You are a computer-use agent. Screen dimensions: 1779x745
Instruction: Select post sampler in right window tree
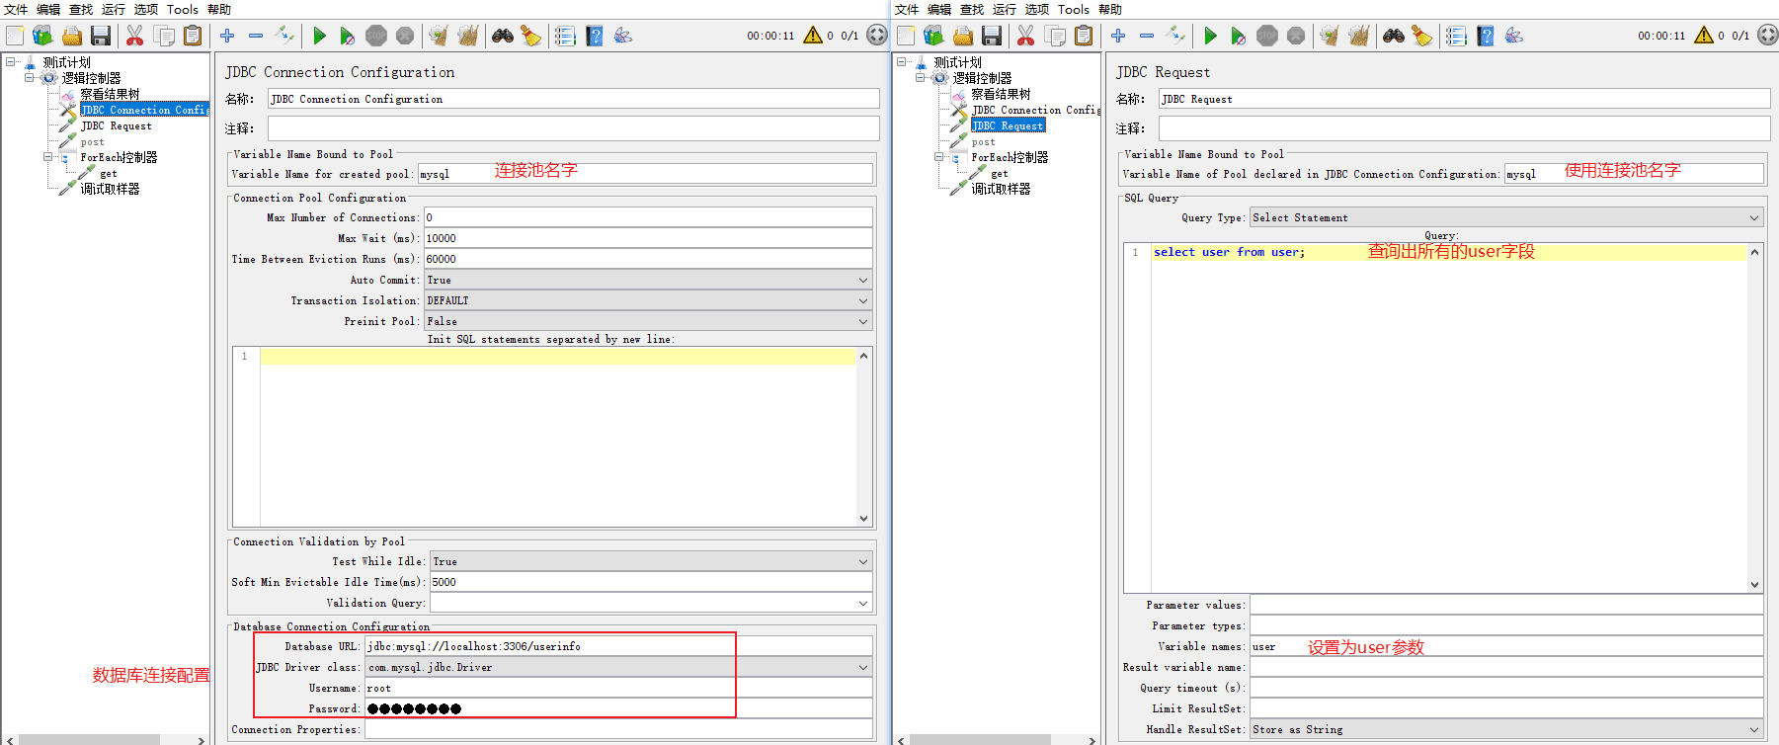pos(983,141)
